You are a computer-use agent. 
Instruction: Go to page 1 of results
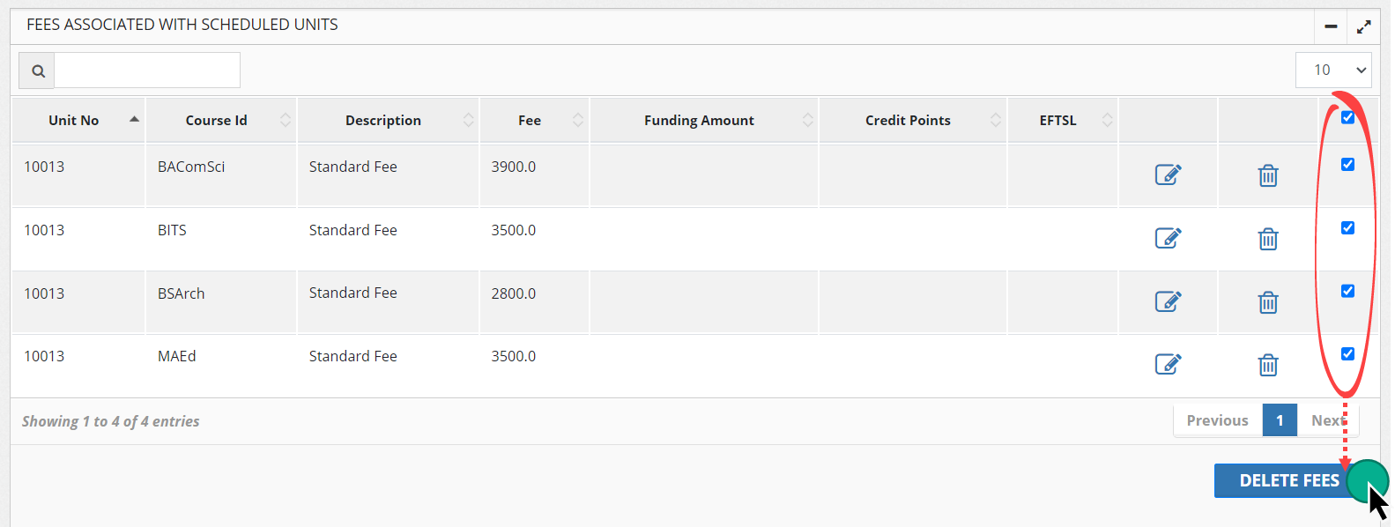(1280, 420)
